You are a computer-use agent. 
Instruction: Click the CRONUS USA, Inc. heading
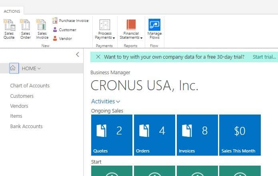coord(144,86)
